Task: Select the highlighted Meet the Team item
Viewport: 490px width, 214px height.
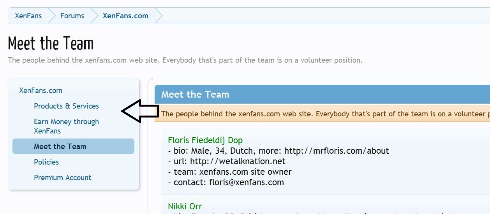Action: [x=73, y=146]
